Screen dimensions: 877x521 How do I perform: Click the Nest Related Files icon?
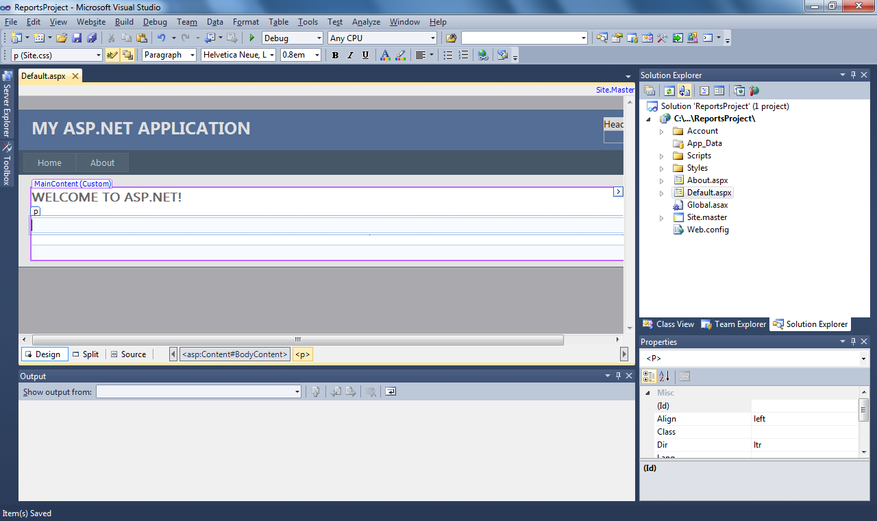(684, 90)
